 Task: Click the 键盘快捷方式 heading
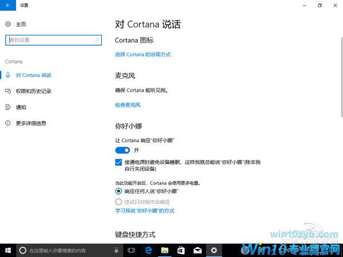pos(135,235)
